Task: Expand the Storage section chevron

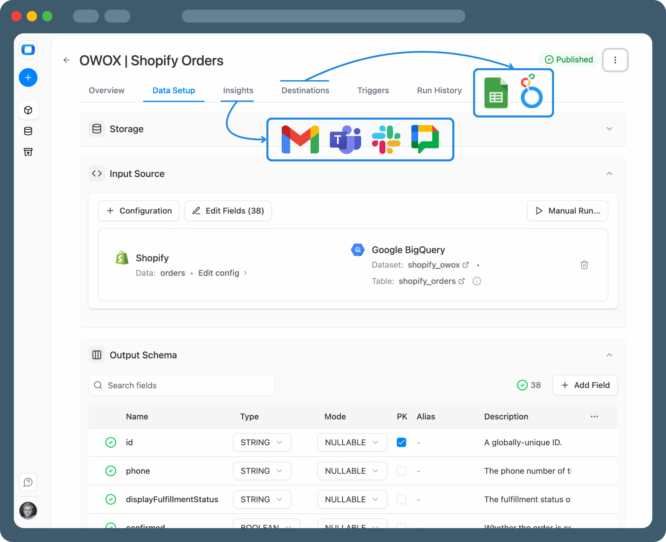Action: tap(609, 129)
